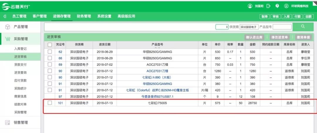
Task: Click the enterprise 企 icon
Action: point(286,6)
